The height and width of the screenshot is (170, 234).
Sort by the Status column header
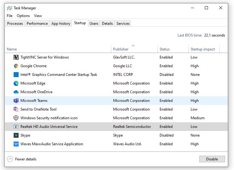pos(173,49)
